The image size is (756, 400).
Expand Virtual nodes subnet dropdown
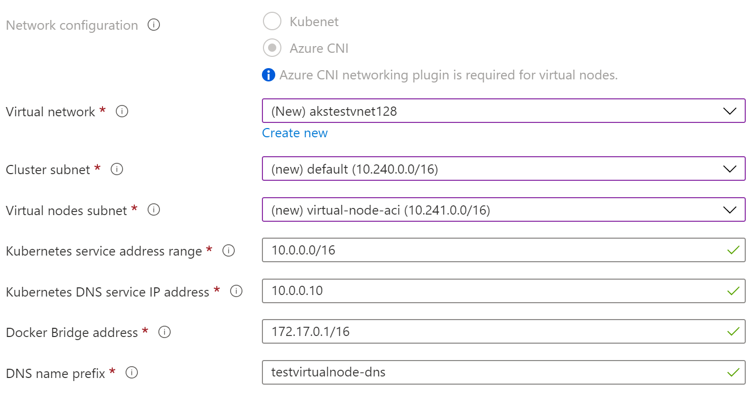pyautogui.click(x=503, y=209)
